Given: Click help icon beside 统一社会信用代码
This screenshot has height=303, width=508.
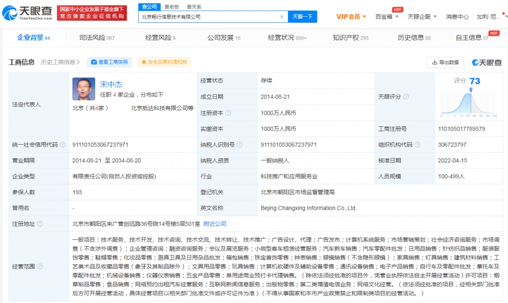Looking at the screenshot, I should point(62,145).
